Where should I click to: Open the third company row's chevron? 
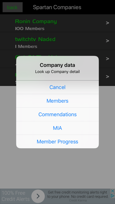[107, 59]
